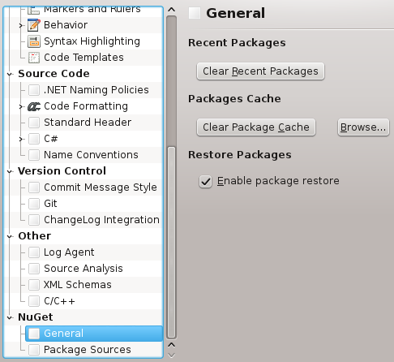Click the Git item icon
Viewport: 394px width, 362px height.
click(34, 204)
